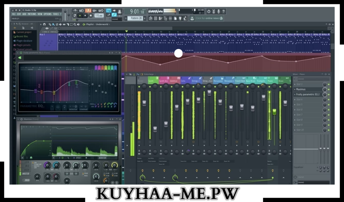Select Maximus in Mixer effect slots

[308, 89]
